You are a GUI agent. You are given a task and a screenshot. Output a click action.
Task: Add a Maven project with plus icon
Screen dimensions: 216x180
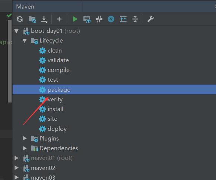click(59, 19)
